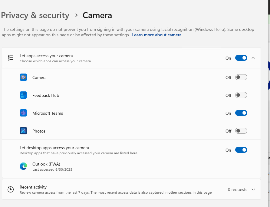Expand the Recent activity section
The height and width of the screenshot is (207, 270).
253,189
